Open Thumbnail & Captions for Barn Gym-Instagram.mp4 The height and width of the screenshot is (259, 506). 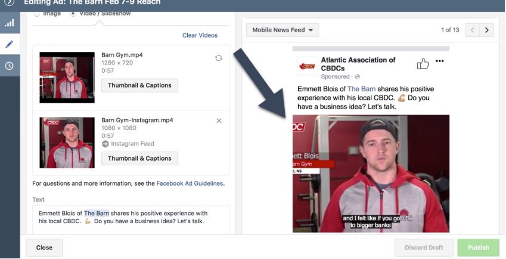[139, 158]
